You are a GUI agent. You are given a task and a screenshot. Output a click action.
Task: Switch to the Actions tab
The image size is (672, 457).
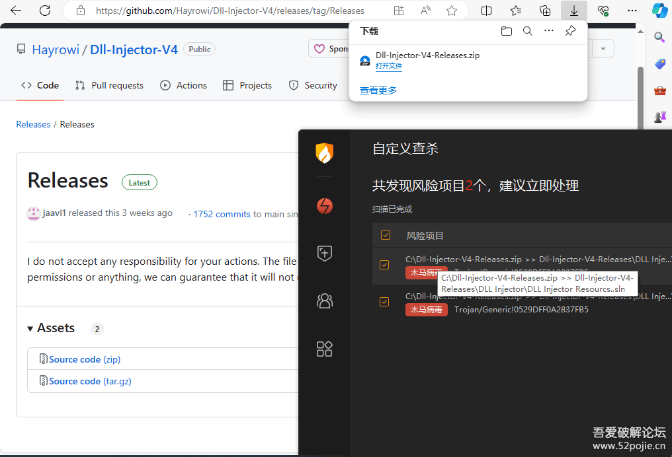183,86
